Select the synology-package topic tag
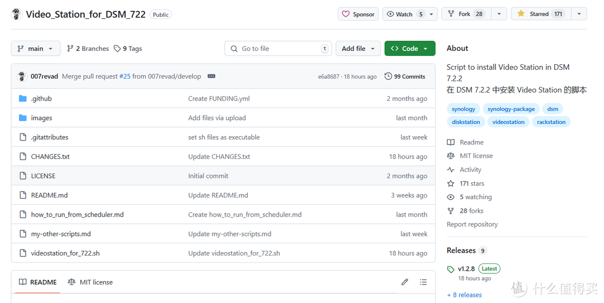 511,109
